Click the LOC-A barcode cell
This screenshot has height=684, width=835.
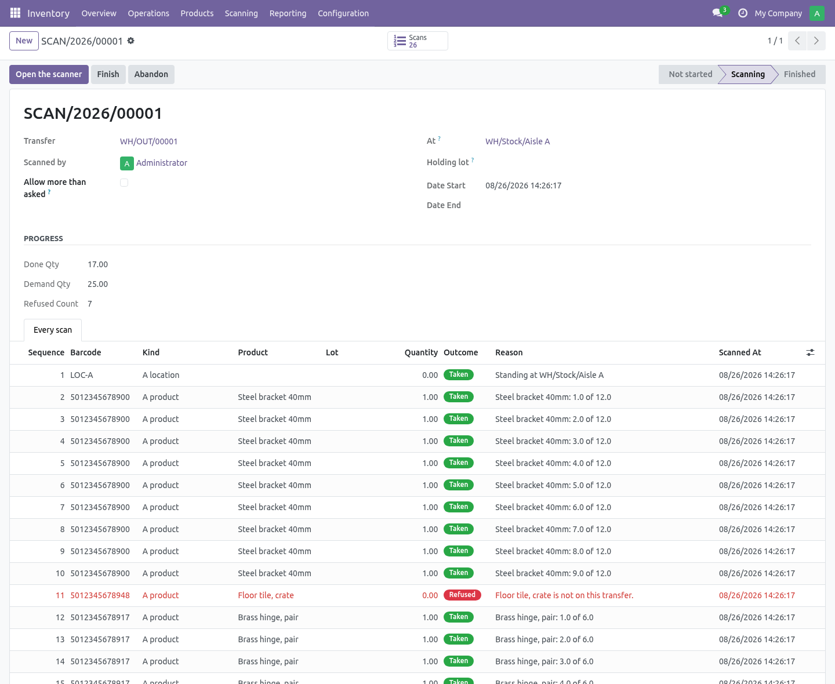point(82,375)
